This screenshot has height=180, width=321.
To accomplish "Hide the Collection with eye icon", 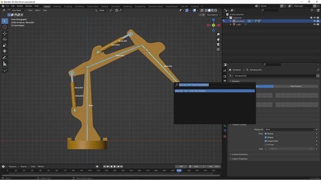I will 314,18.
